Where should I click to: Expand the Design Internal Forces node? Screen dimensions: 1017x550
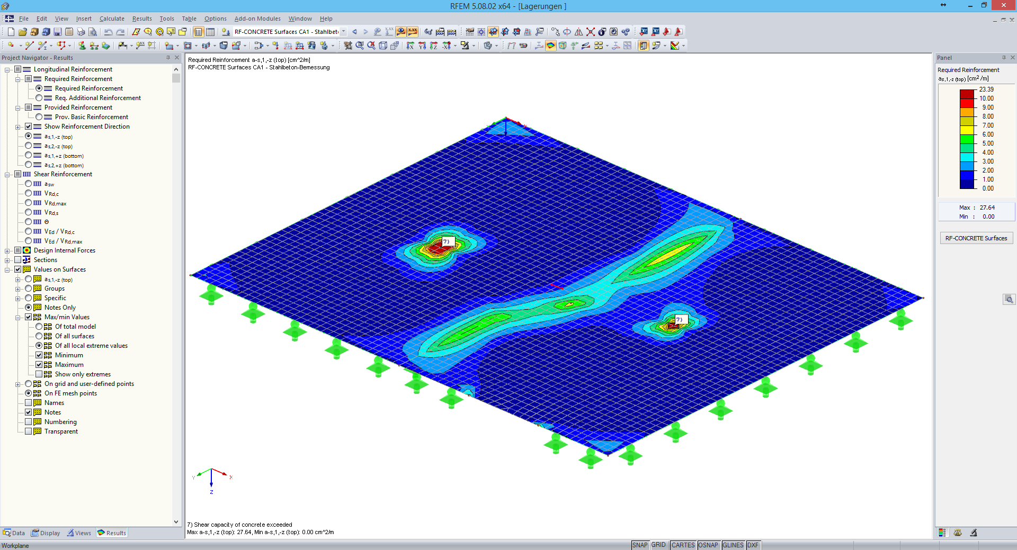[x=7, y=250]
